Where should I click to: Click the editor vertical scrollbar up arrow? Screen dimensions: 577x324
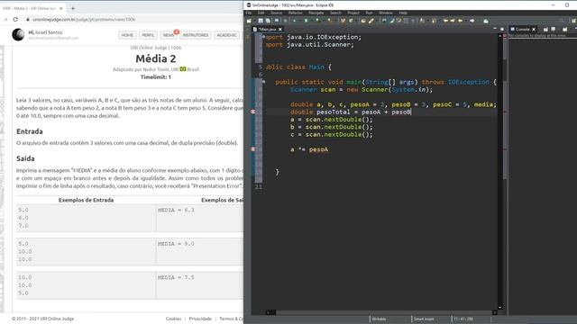coord(500,36)
